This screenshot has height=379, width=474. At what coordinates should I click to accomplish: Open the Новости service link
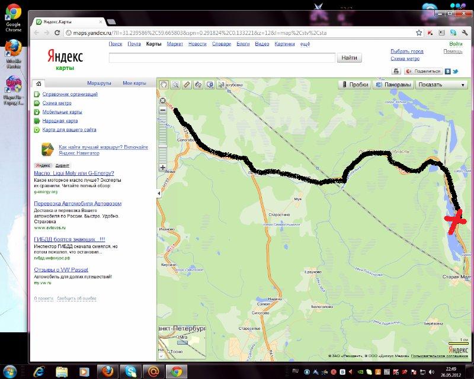197,44
